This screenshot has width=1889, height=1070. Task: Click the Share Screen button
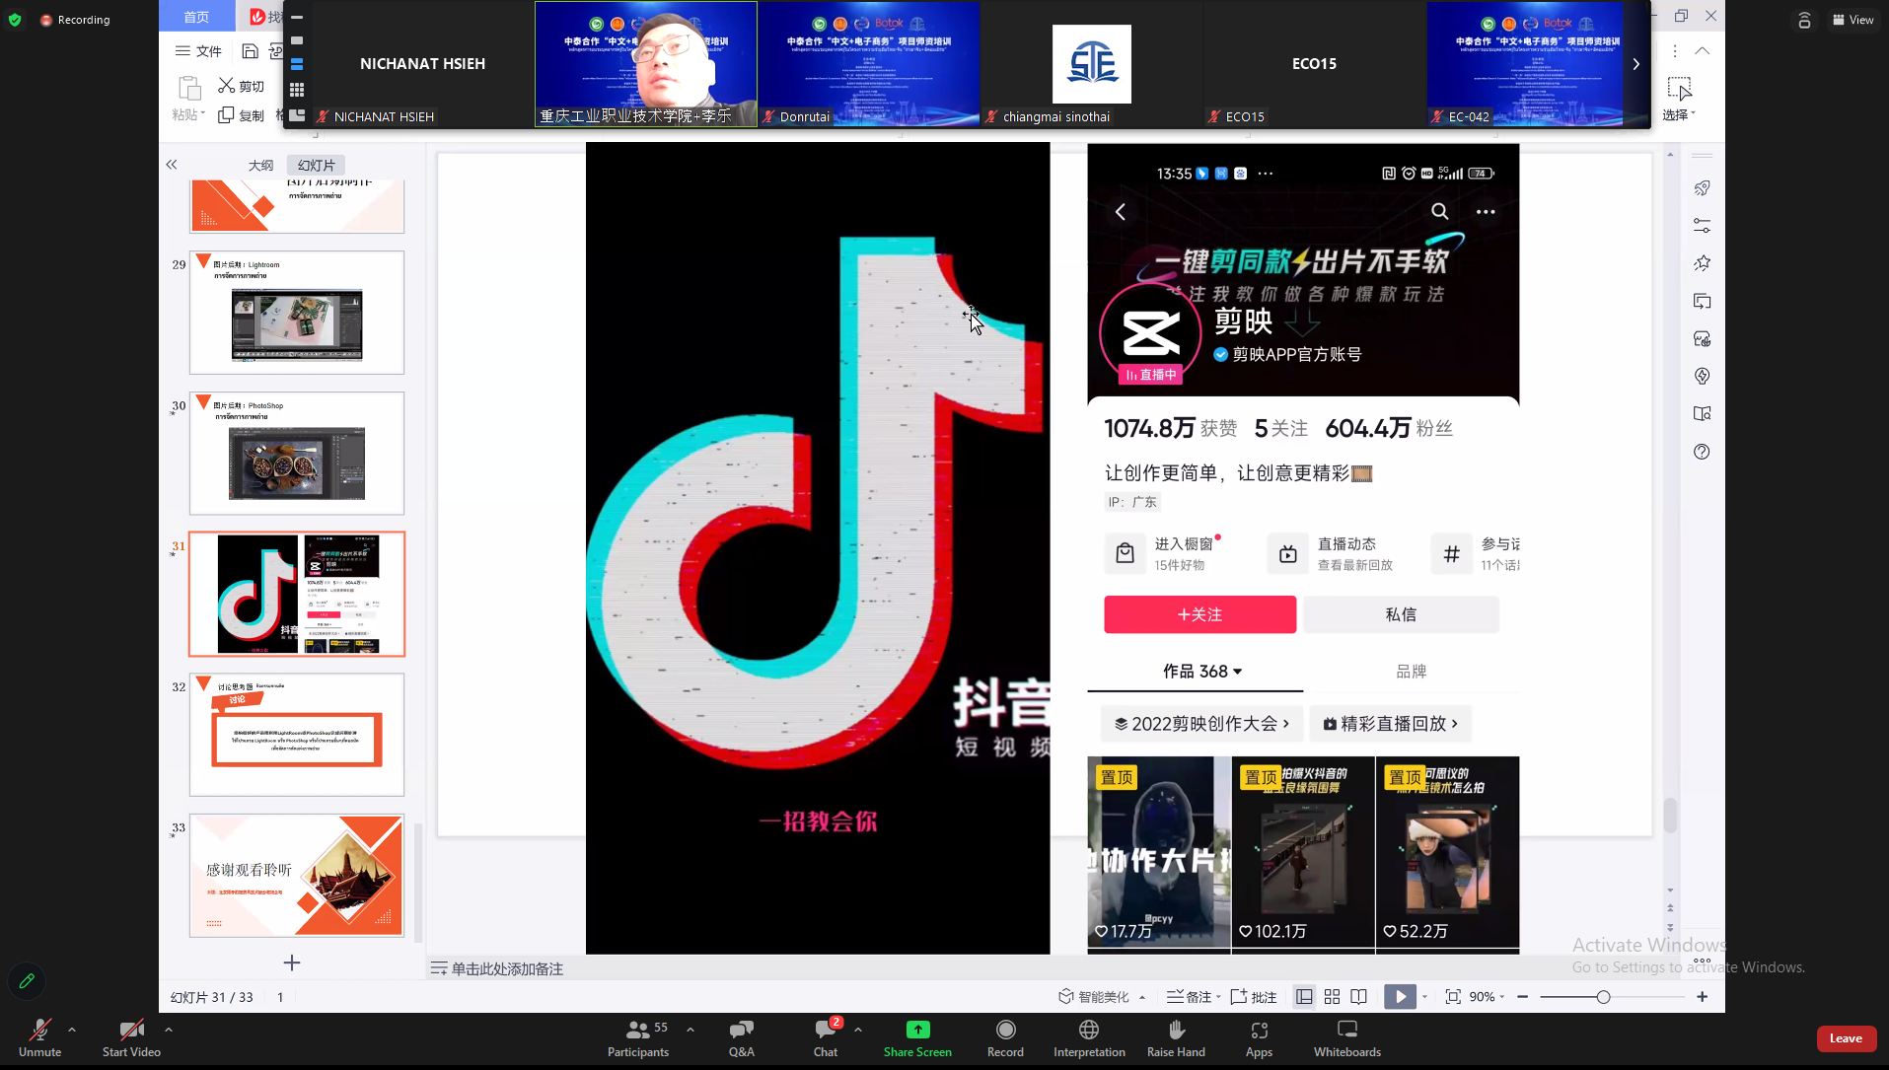coord(917,1038)
